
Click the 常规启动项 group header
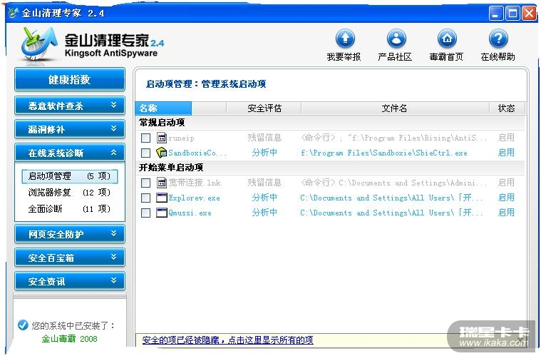(x=162, y=123)
